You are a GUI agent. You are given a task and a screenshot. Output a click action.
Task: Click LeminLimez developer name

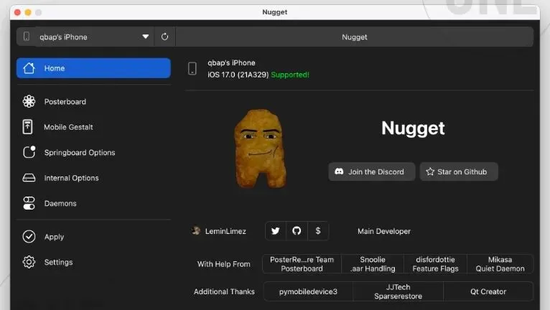(225, 232)
